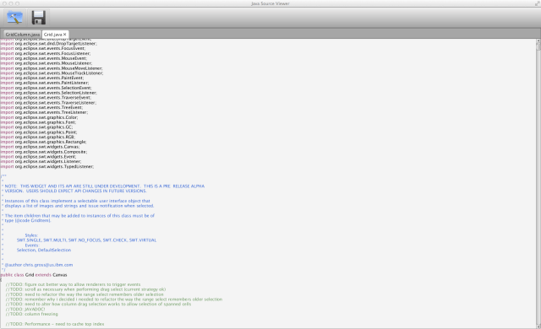Viewport: 541px width, 329px height.
Task: Click the vertical scrollbar thumb
Action: (x=538, y=46)
